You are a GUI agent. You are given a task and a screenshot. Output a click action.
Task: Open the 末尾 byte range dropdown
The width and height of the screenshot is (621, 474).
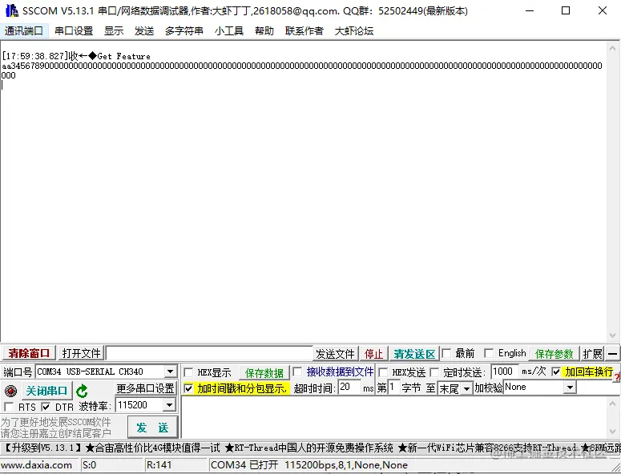pos(467,388)
